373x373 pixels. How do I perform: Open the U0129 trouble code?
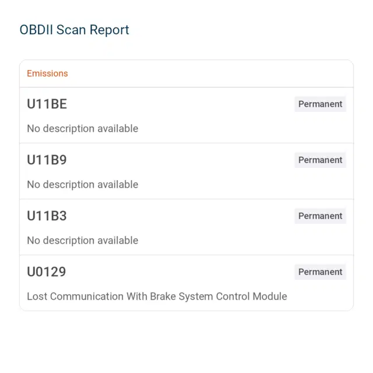(47, 272)
